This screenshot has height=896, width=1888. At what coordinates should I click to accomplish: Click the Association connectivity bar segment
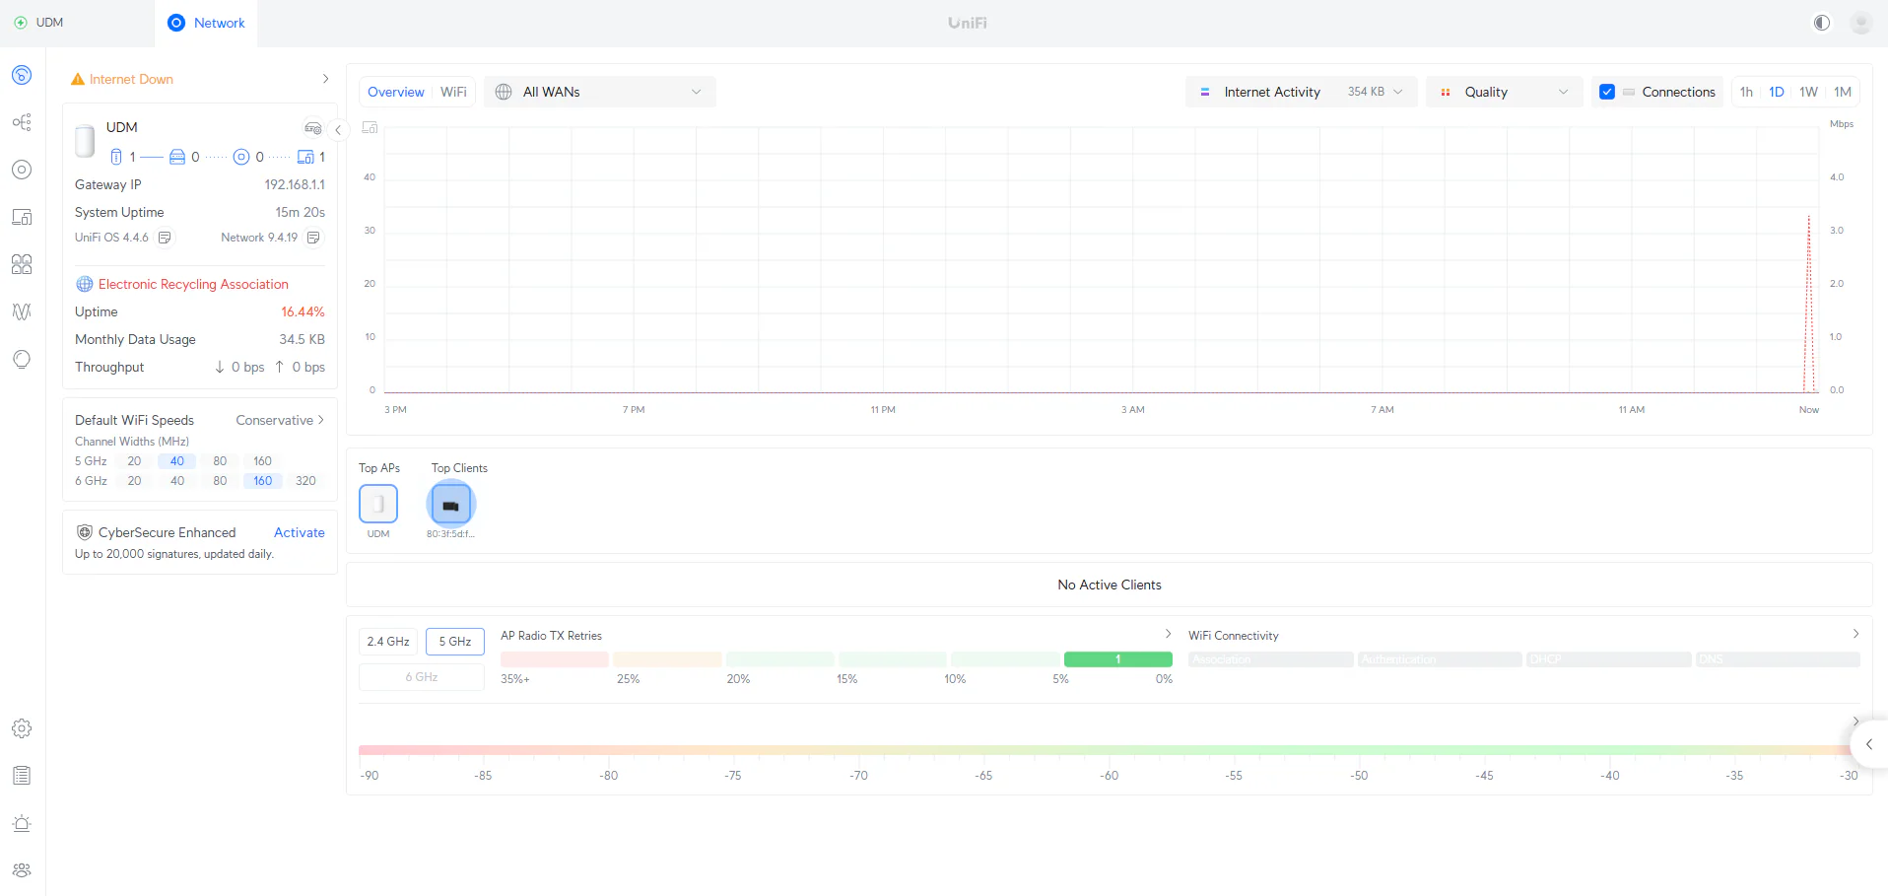tap(1271, 659)
